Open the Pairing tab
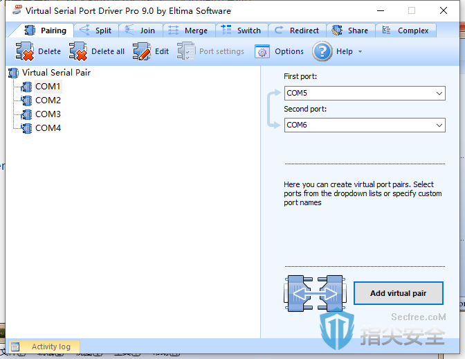 point(44,30)
